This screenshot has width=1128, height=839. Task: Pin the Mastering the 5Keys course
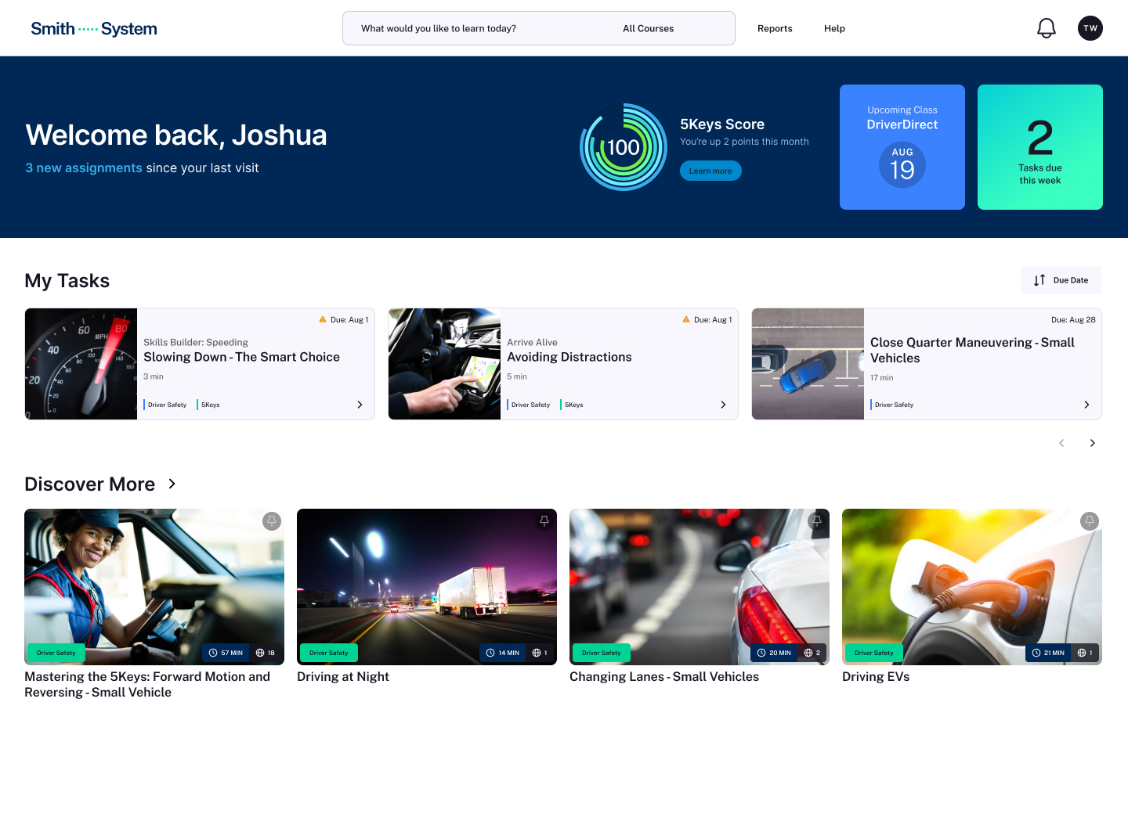(x=272, y=520)
